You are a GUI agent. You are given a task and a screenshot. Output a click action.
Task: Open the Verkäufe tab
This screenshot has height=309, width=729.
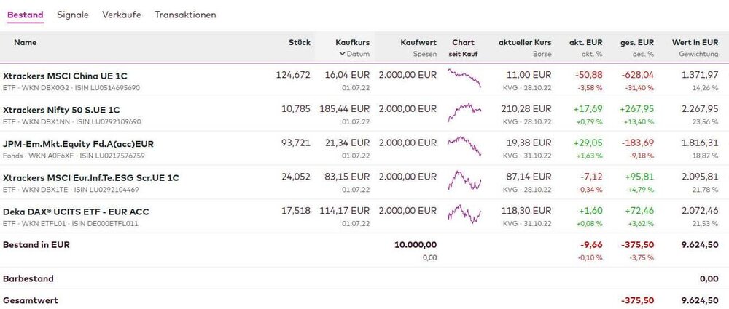point(122,15)
